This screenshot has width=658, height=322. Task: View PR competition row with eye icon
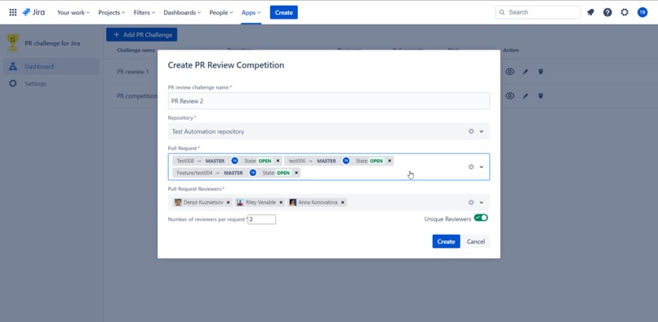tap(509, 95)
